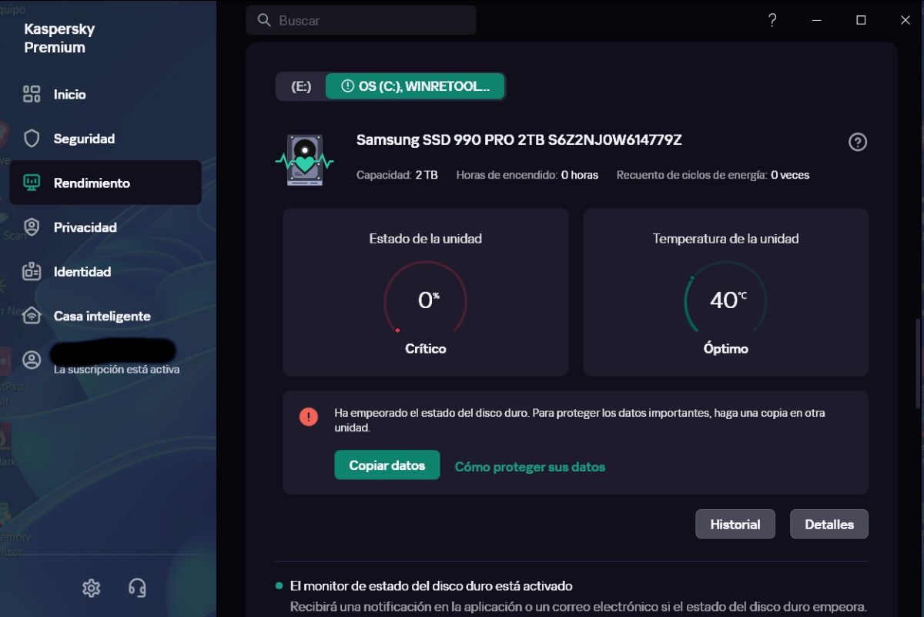Open the Casa inteligente section
Image resolution: width=924 pixels, height=617 pixels.
coord(105,316)
